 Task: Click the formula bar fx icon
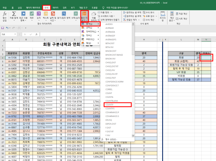37,34
